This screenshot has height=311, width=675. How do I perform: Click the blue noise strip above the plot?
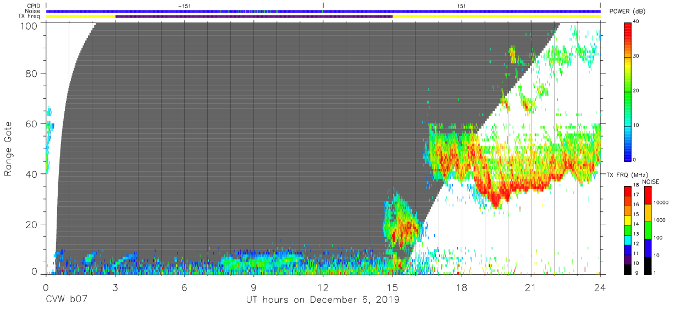323,11
